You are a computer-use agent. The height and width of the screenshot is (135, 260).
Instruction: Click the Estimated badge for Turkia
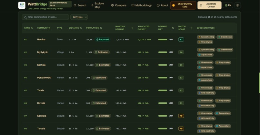point(99,91)
